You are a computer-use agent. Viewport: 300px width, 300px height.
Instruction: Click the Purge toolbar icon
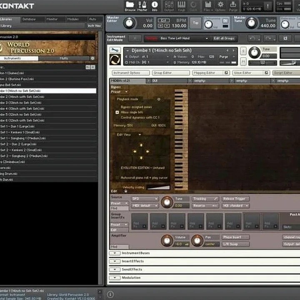tap(233, 6)
